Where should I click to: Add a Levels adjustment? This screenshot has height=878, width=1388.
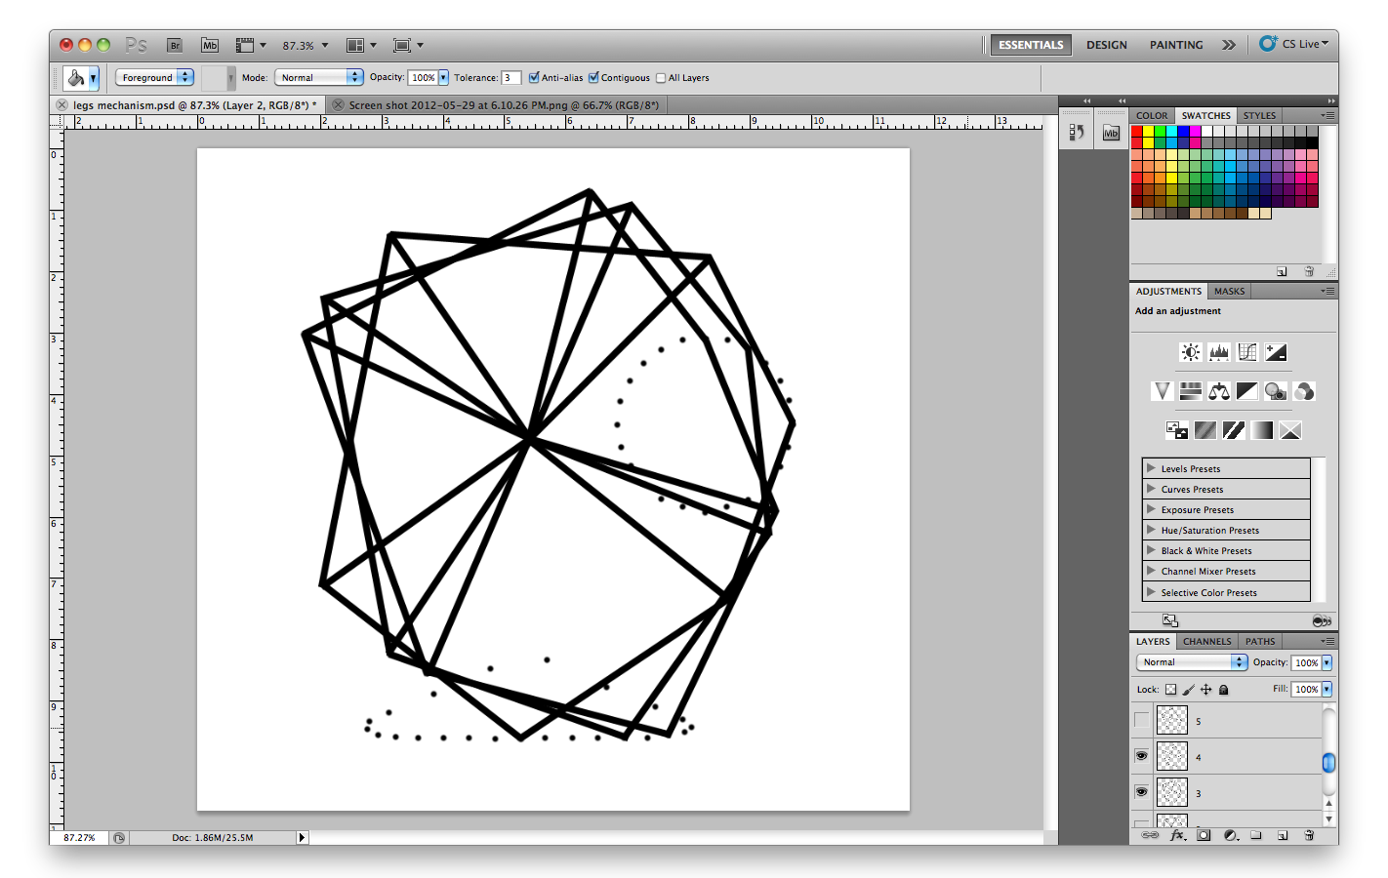1218,352
